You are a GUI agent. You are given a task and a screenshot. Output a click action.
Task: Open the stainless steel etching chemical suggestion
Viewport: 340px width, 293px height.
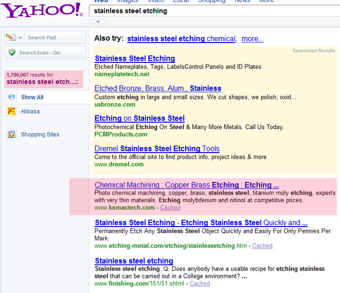[x=181, y=39]
